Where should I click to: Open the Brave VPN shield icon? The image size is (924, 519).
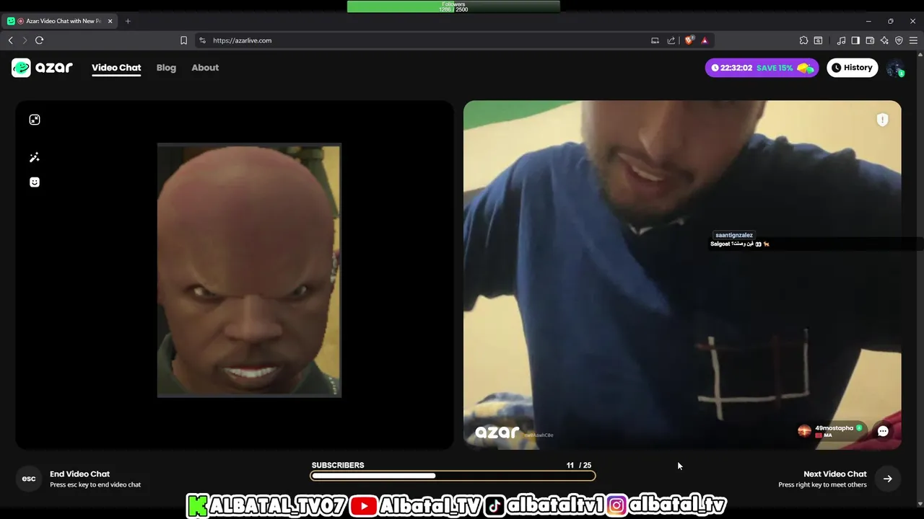coord(899,40)
